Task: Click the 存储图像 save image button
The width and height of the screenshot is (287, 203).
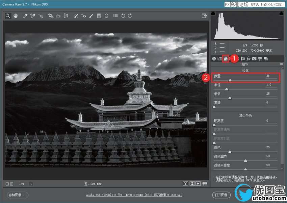Action: (x=18, y=195)
